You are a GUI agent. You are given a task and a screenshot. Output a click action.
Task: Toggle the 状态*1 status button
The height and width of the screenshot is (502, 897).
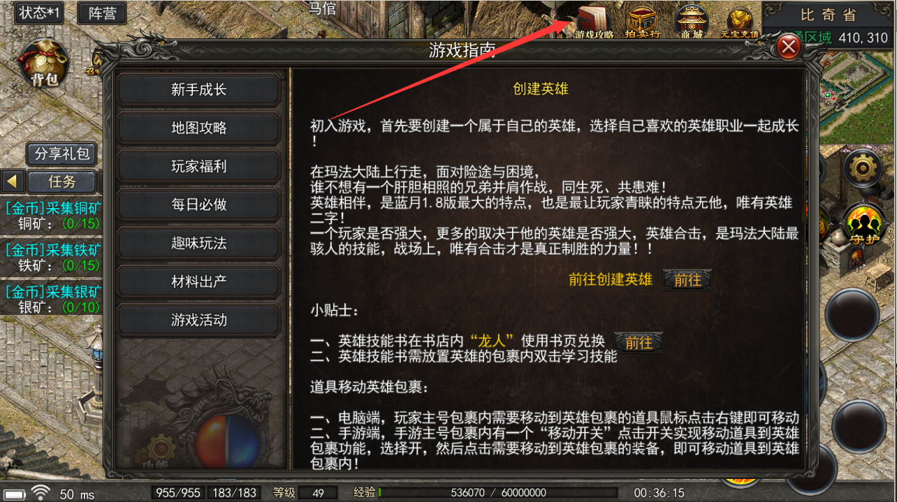click(38, 13)
